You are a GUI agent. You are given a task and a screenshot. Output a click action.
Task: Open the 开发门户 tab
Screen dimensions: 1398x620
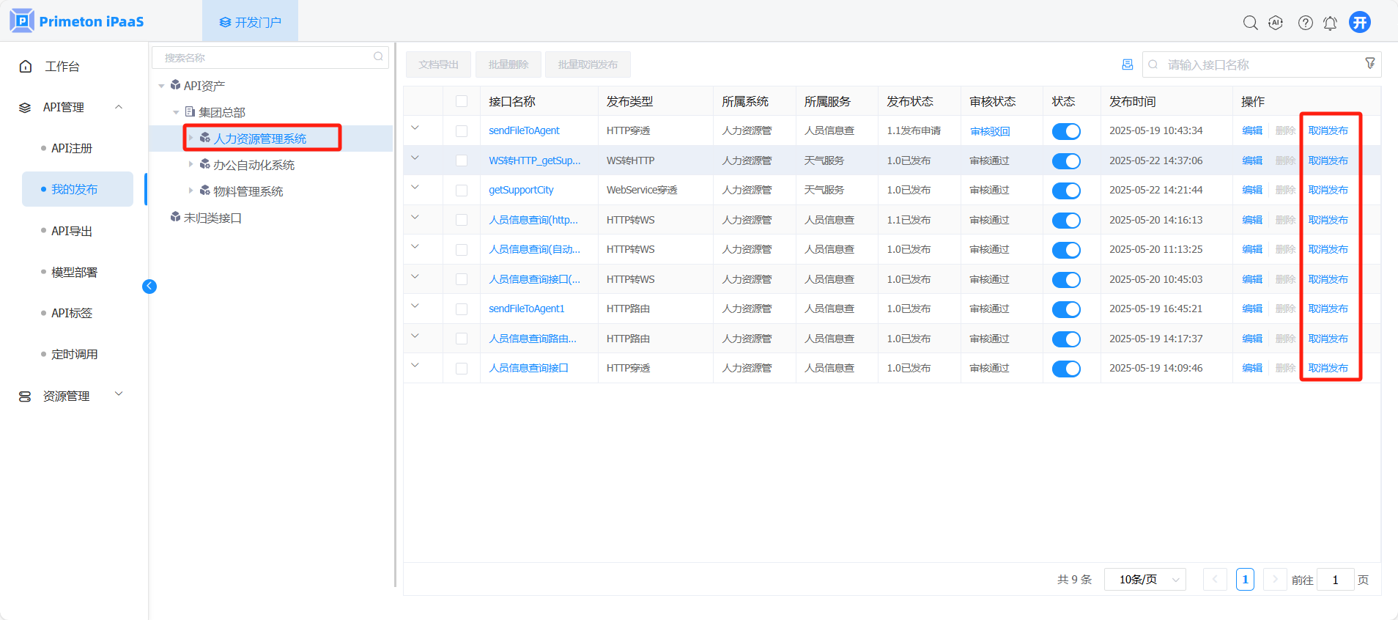[250, 22]
